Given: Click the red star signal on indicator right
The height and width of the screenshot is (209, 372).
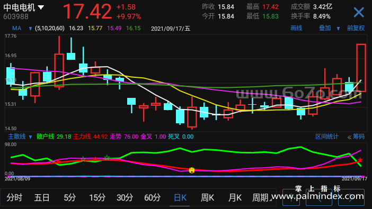Looking at the screenshot, I should [360, 160].
